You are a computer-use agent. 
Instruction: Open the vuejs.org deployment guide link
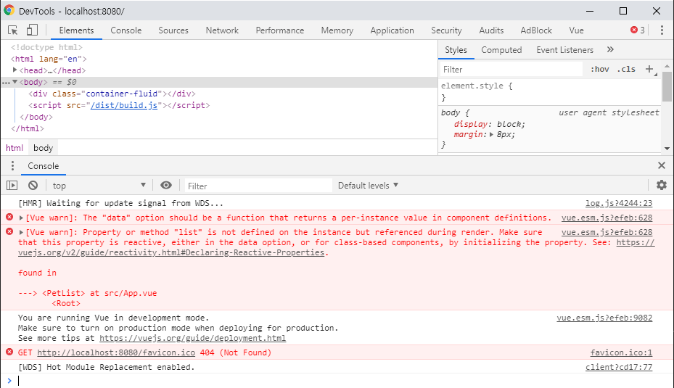(x=192, y=338)
